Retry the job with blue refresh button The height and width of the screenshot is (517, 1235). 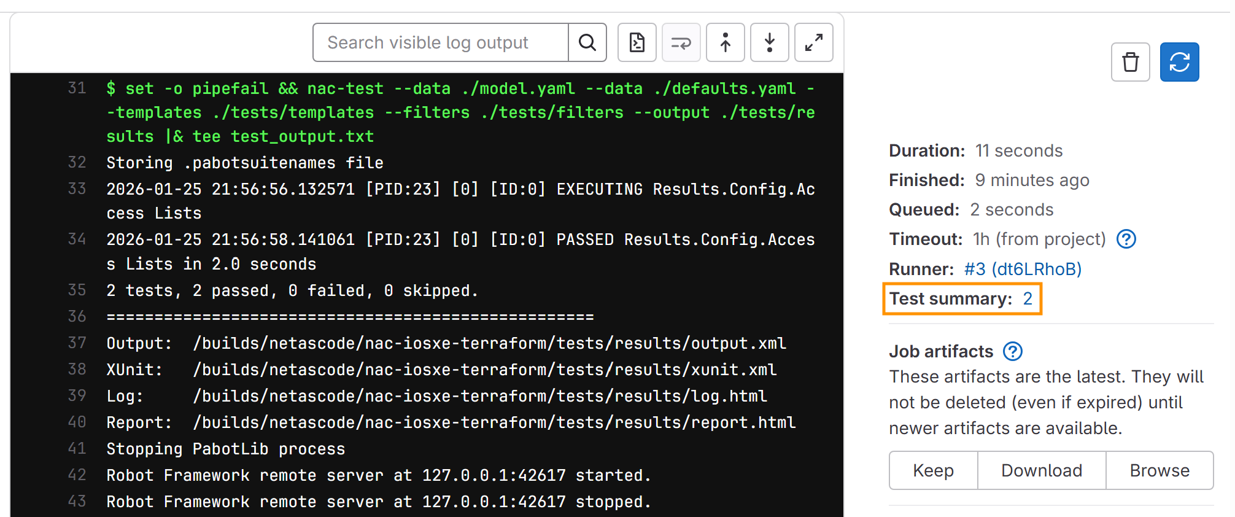1179,62
